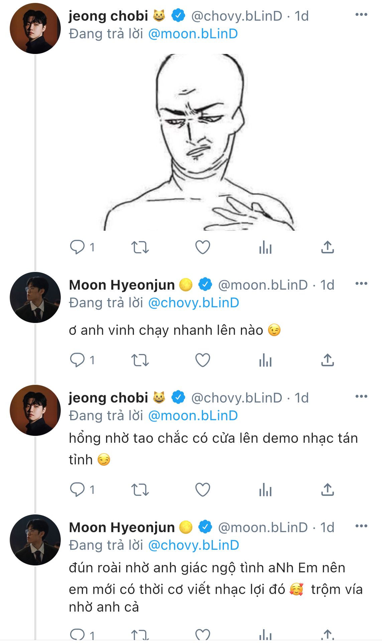Open more options on first jeong chobi tweet
Image resolution: width=382 pixels, height=643 pixels.
click(x=361, y=15)
